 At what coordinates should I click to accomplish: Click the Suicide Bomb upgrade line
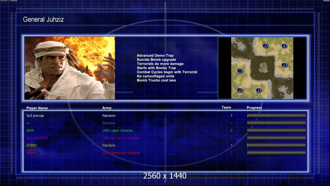[x=156, y=60]
